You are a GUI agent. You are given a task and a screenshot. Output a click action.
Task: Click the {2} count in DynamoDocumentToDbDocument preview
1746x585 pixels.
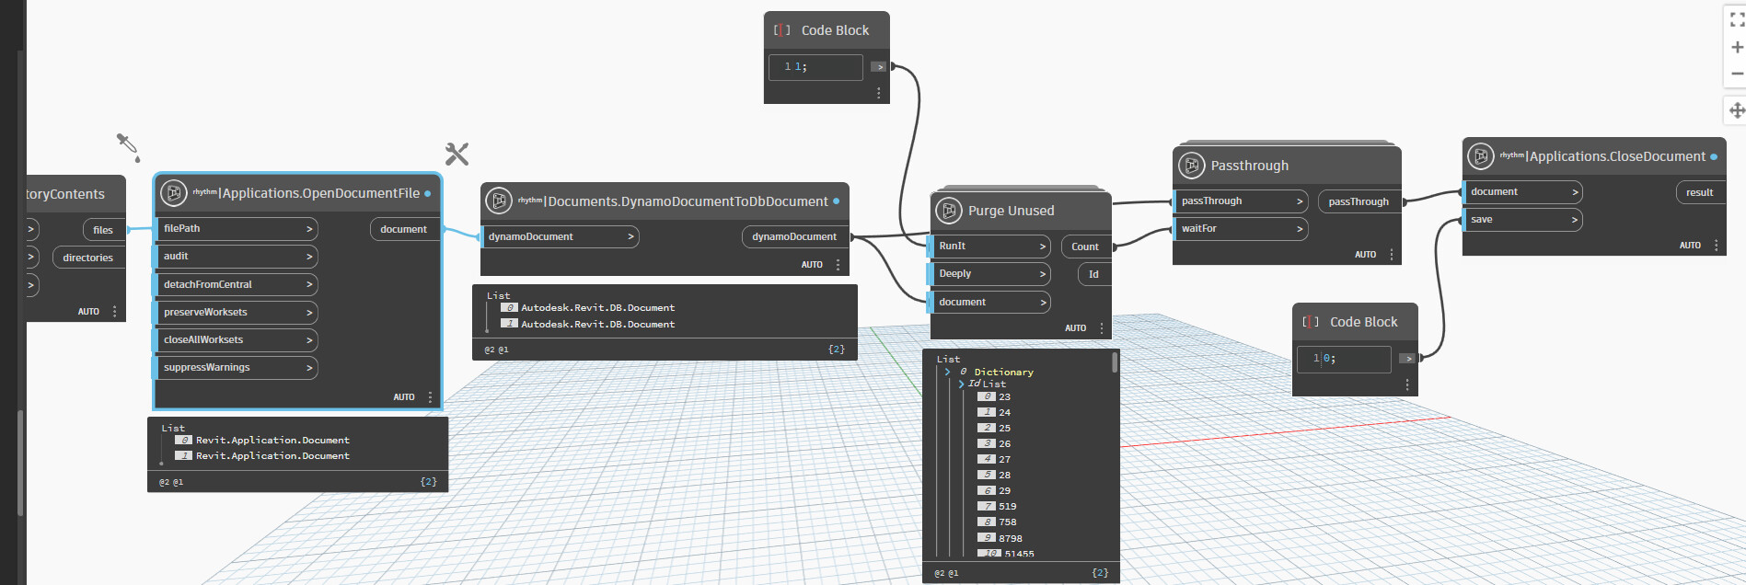pos(836,350)
